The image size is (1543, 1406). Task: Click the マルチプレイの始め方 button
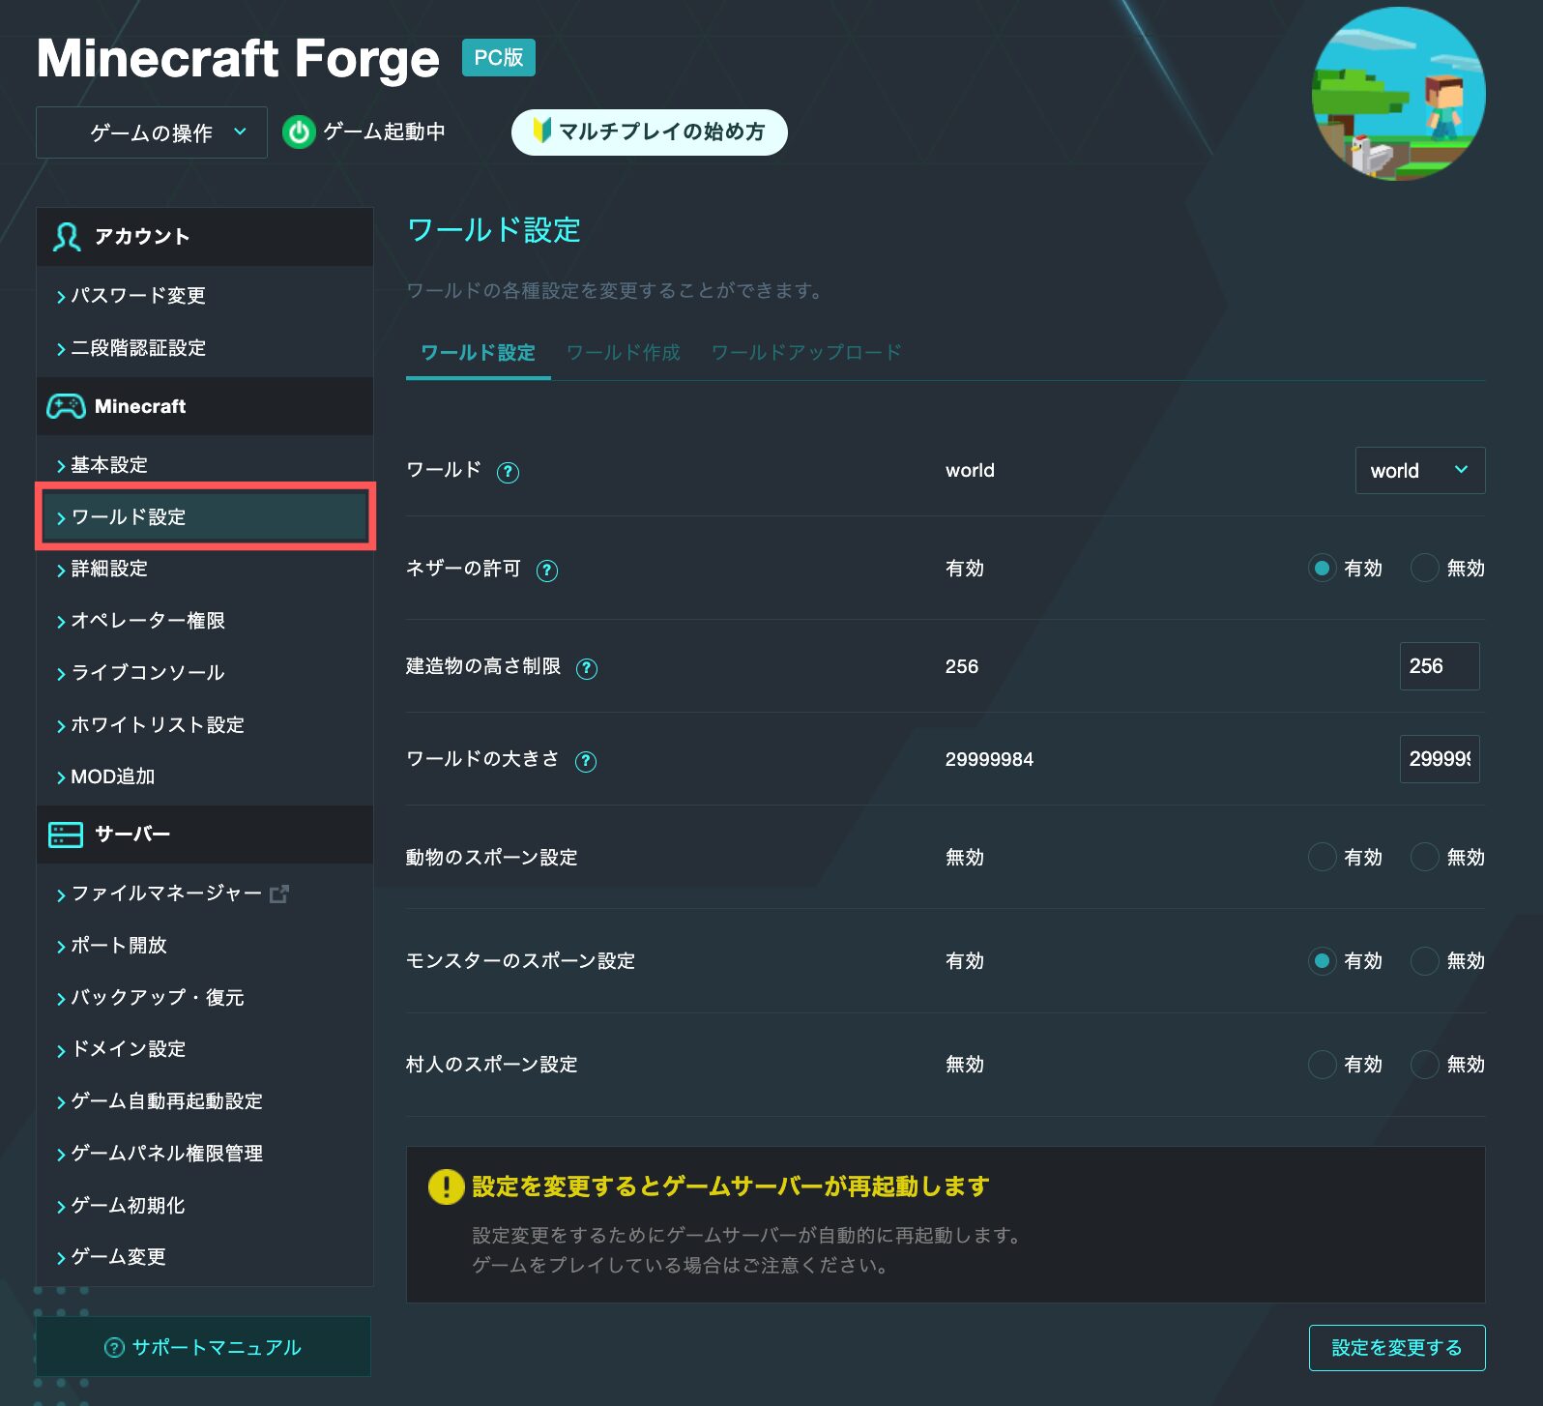[x=650, y=132]
